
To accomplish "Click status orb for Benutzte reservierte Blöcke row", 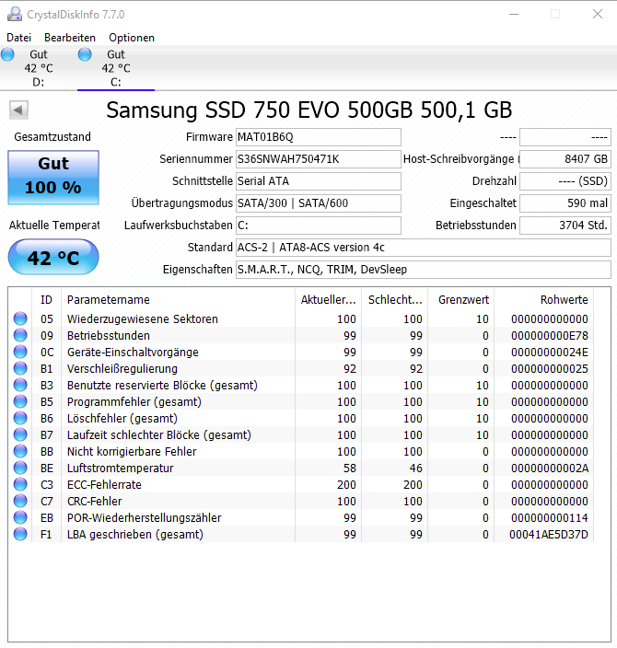I will click(x=20, y=385).
